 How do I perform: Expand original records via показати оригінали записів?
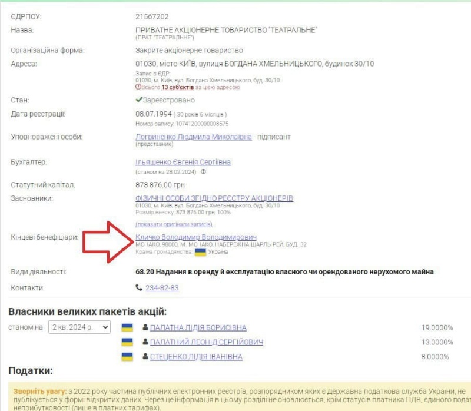173,224
